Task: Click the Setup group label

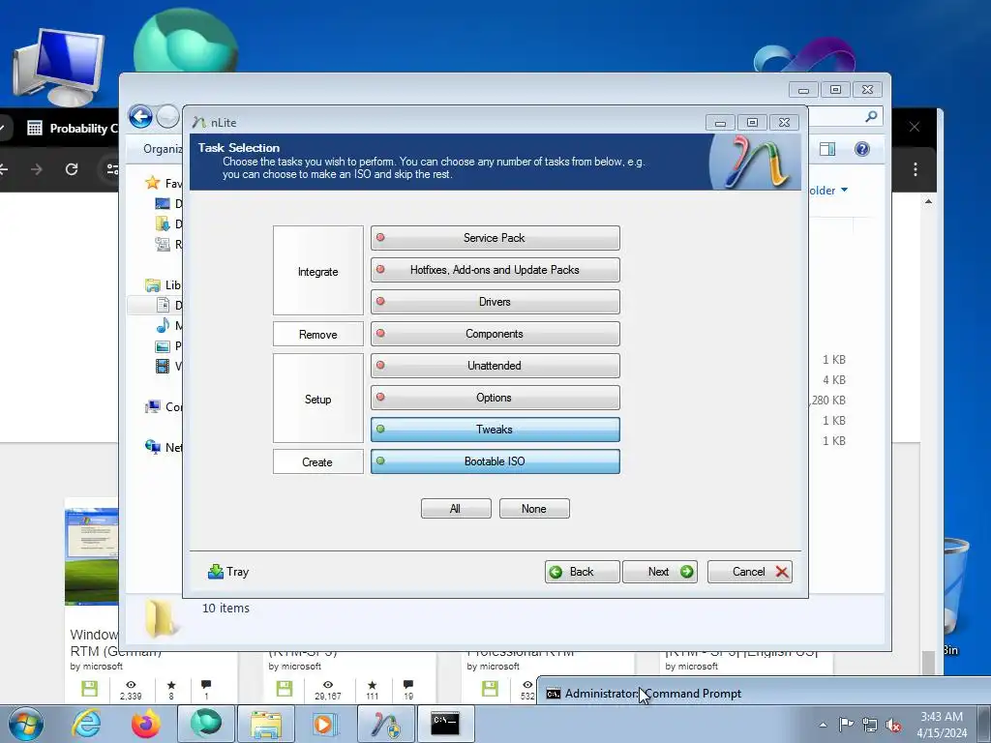Action: 317,399
